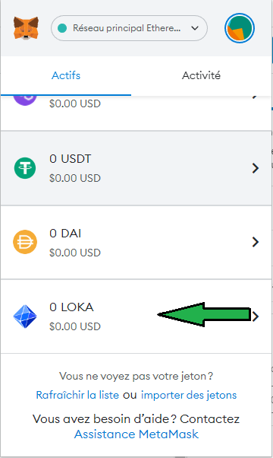Click the Rafraîchir la liste link

pos(77,395)
